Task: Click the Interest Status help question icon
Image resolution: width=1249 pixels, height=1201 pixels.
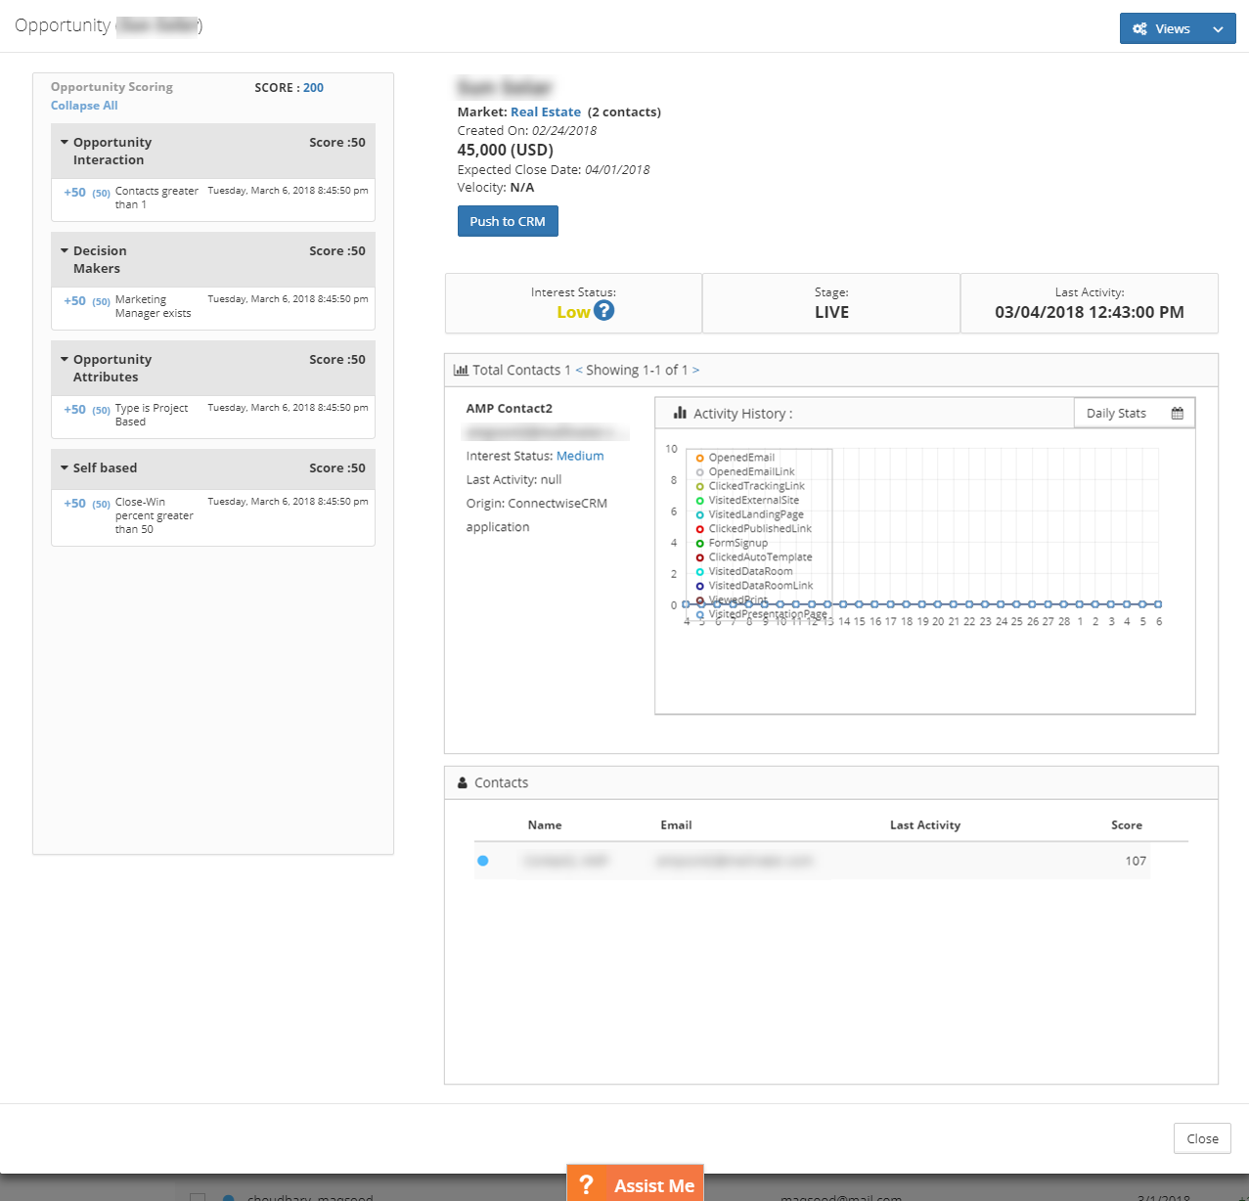Action: (x=604, y=310)
